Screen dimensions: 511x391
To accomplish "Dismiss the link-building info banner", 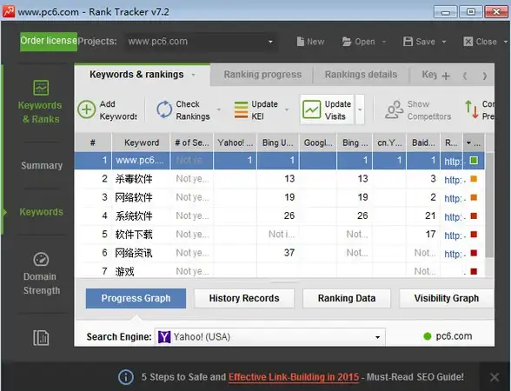I will pyautogui.click(x=494, y=377).
